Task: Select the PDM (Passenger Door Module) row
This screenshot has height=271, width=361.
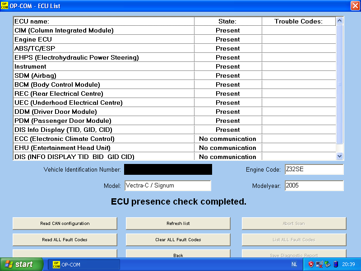Action: [x=175, y=121]
